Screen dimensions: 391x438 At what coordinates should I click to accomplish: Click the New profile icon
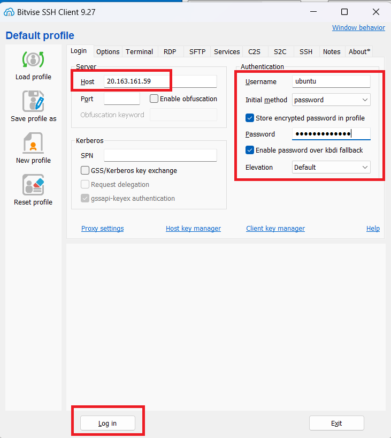pos(33,143)
